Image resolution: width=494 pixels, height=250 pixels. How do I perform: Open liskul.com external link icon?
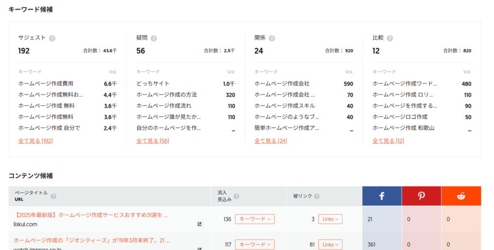[200, 224]
